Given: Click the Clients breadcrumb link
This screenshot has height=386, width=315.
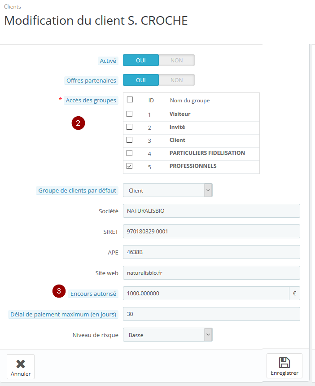Looking at the screenshot, I should [13, 7].
